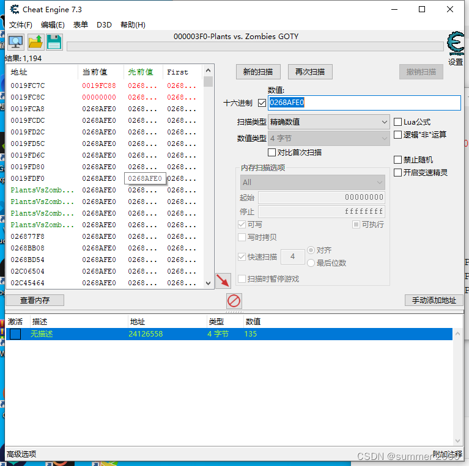Enable the 禁止随机 checkbox

tap(397, 160)
